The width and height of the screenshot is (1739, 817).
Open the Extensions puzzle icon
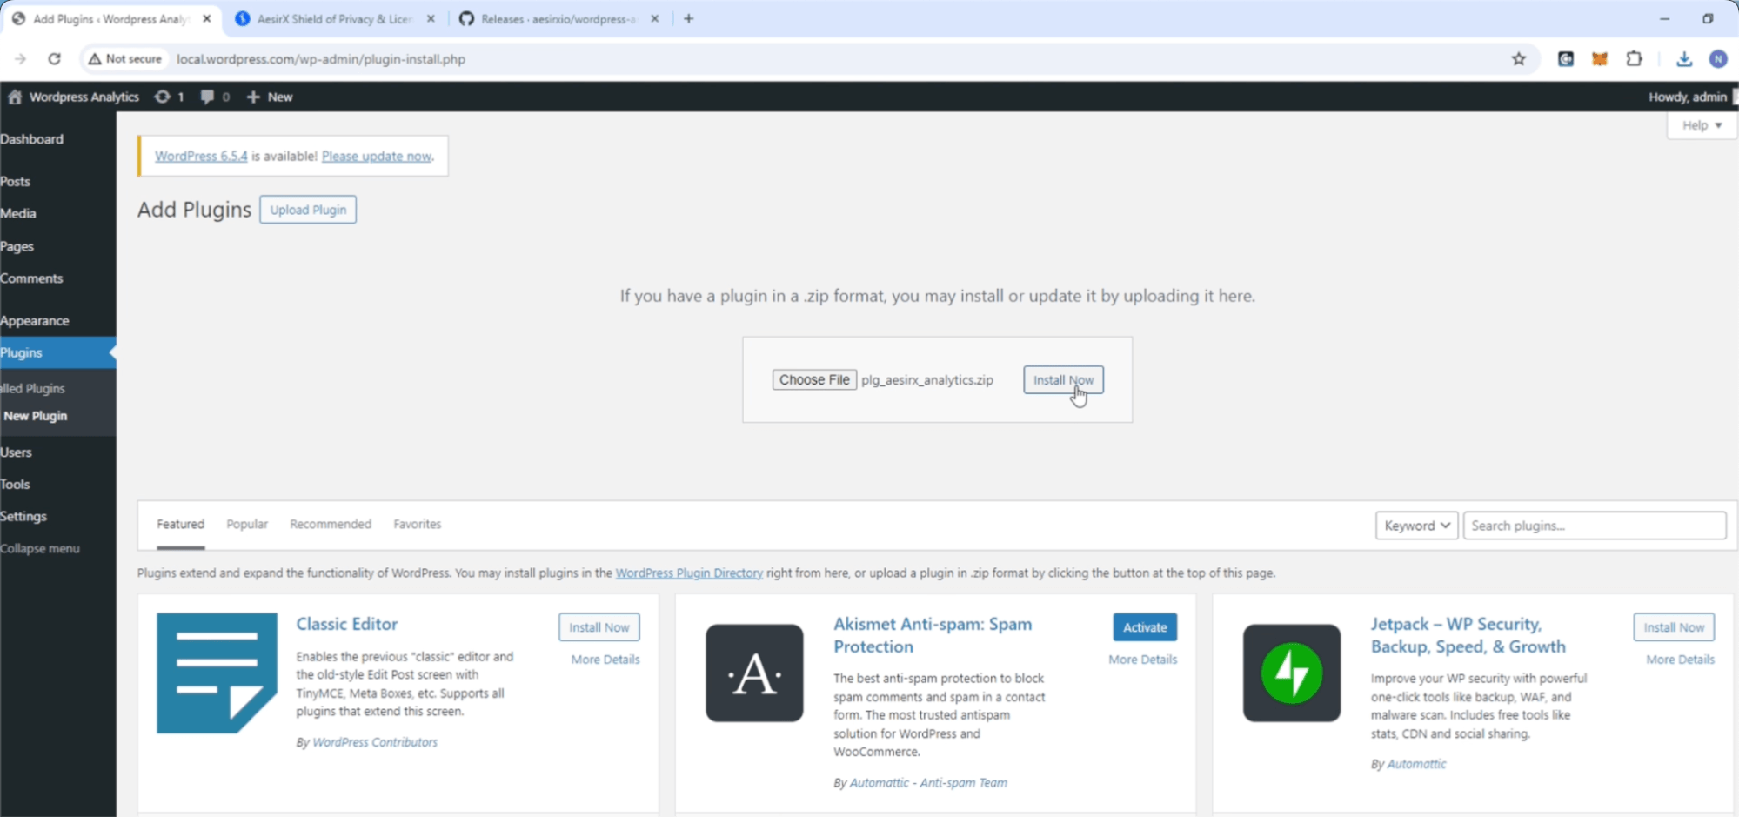1634,59
